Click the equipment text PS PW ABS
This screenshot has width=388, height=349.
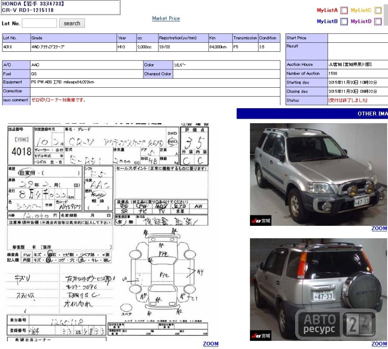pyautogui.click(x=62, y=82)
